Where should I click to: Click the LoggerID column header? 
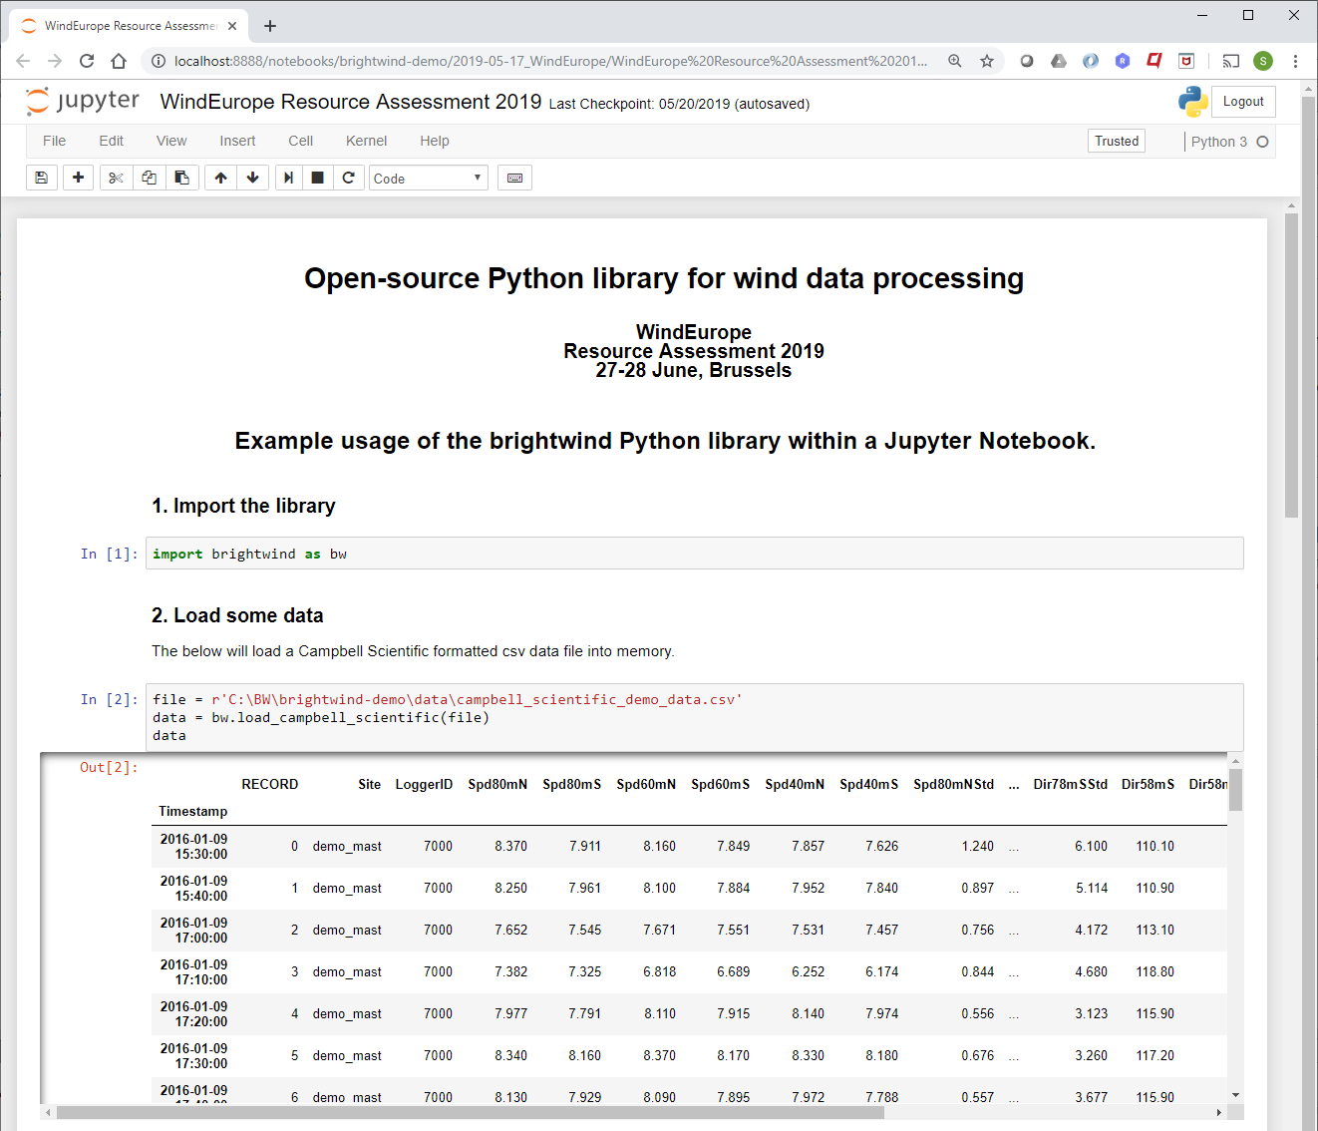tap(424, 784)
